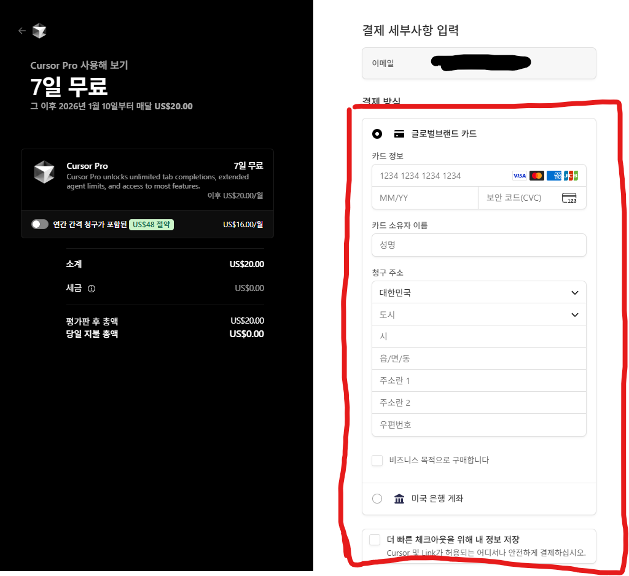Click the CVC card hint icon

point(569,198)
